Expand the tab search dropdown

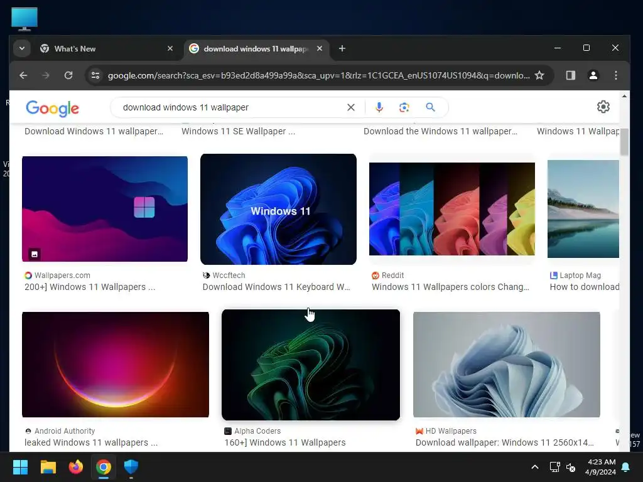tap(22, 48)
